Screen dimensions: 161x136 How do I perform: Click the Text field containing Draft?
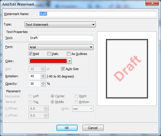point(61,38)
